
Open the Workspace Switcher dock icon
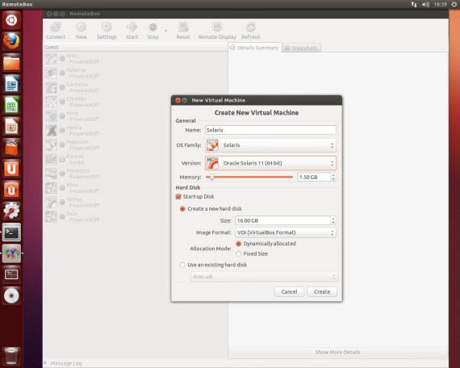tap(11, 275)
